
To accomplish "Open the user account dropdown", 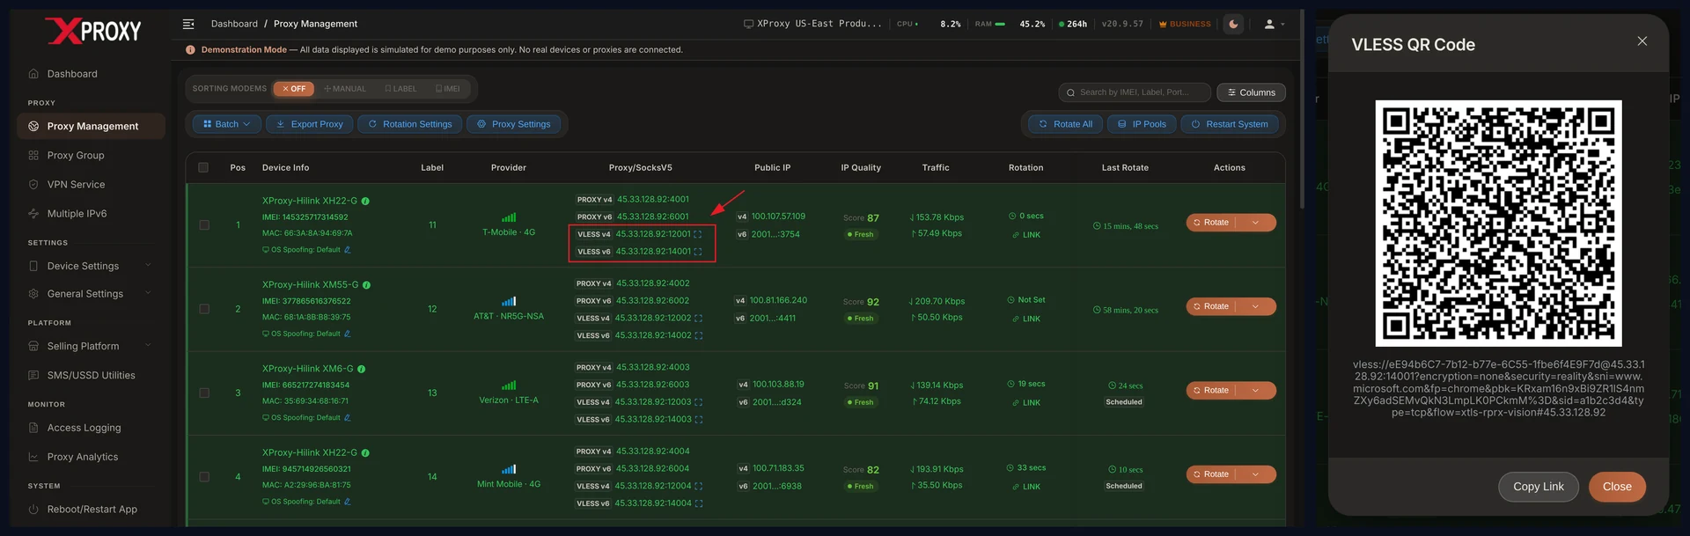I will (x=1274, y=24).
